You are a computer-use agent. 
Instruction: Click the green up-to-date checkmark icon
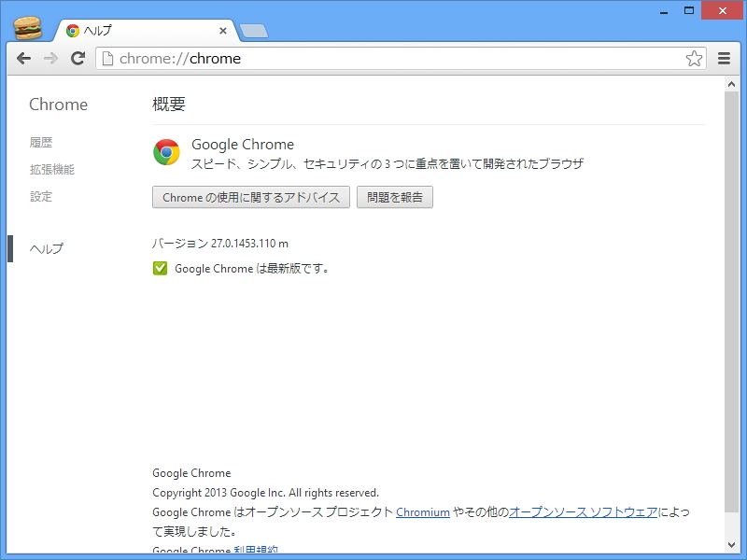coord(160,268)
